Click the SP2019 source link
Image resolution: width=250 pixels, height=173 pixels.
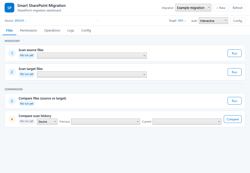(x=19, y=21)
